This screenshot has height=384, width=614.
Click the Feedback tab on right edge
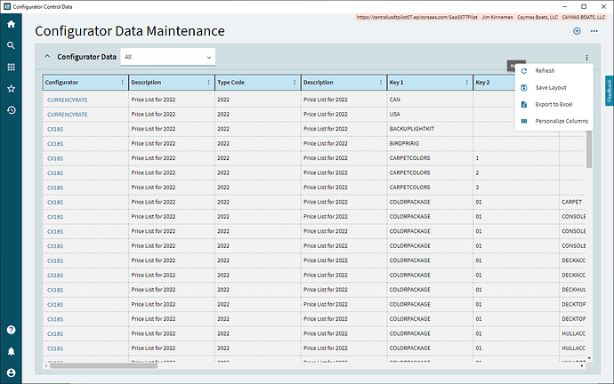609,89
